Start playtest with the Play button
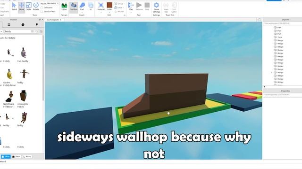Viewport: 302px width, 169px height. [131, 6]
